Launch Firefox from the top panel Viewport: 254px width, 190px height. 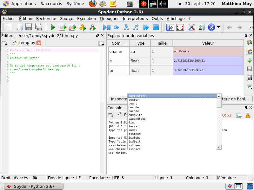click(93, 3)
